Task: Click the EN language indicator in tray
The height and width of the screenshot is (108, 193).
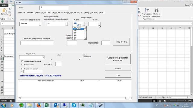Action: (157, 105)
